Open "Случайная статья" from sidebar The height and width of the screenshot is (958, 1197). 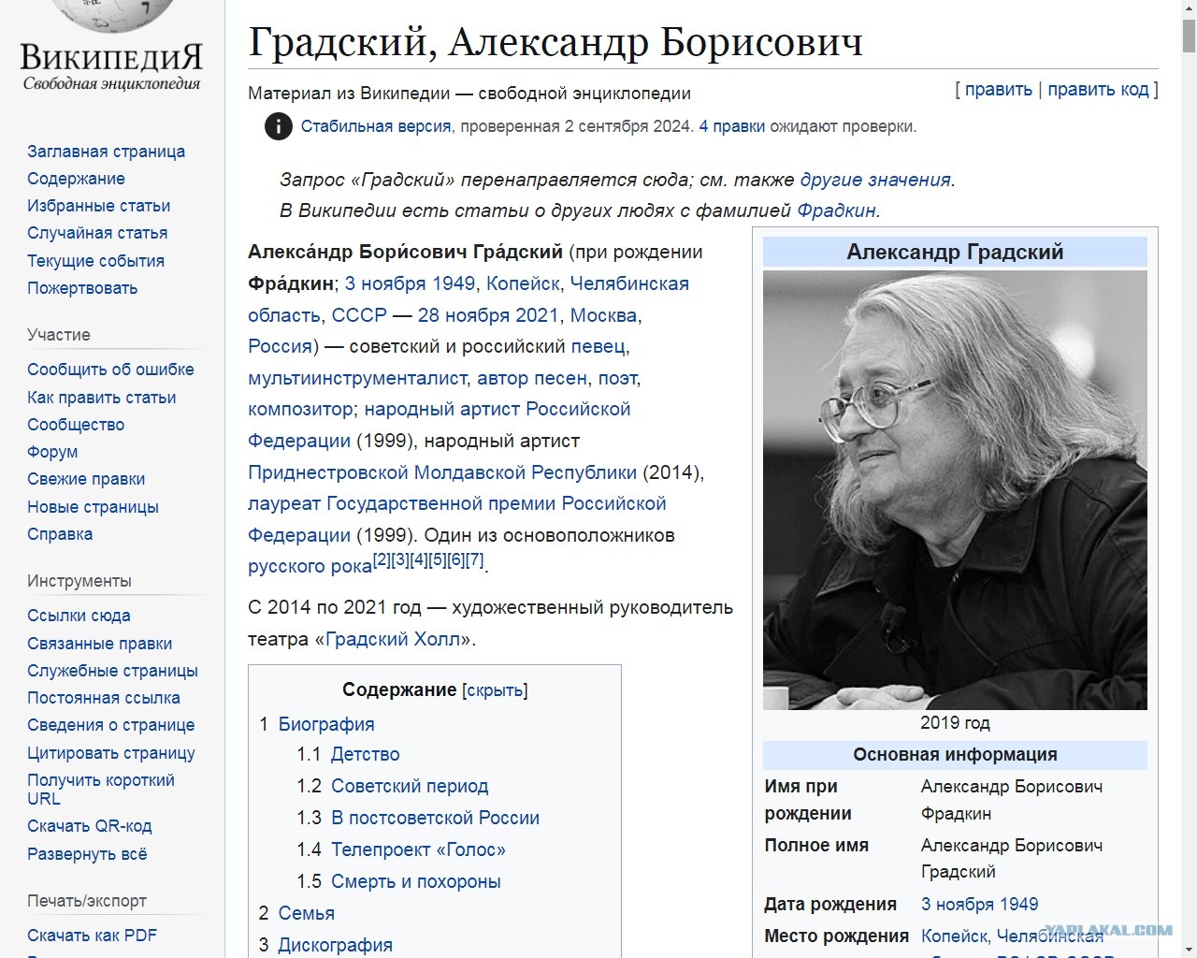pyautogui.click(x=97, y=233)
